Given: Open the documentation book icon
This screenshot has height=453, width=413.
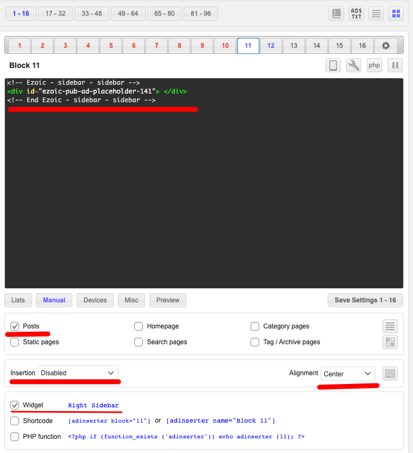Looking at the screenshot, I should click(x=336, y=14).
